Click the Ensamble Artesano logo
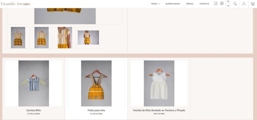The image size is (257, 120). [x=15, y=4]
